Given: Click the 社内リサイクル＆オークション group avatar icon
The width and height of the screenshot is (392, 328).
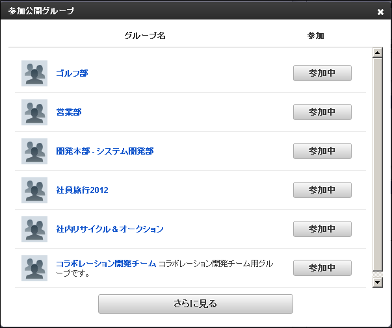Looking at the screenshot, I should tap(34, 229).
